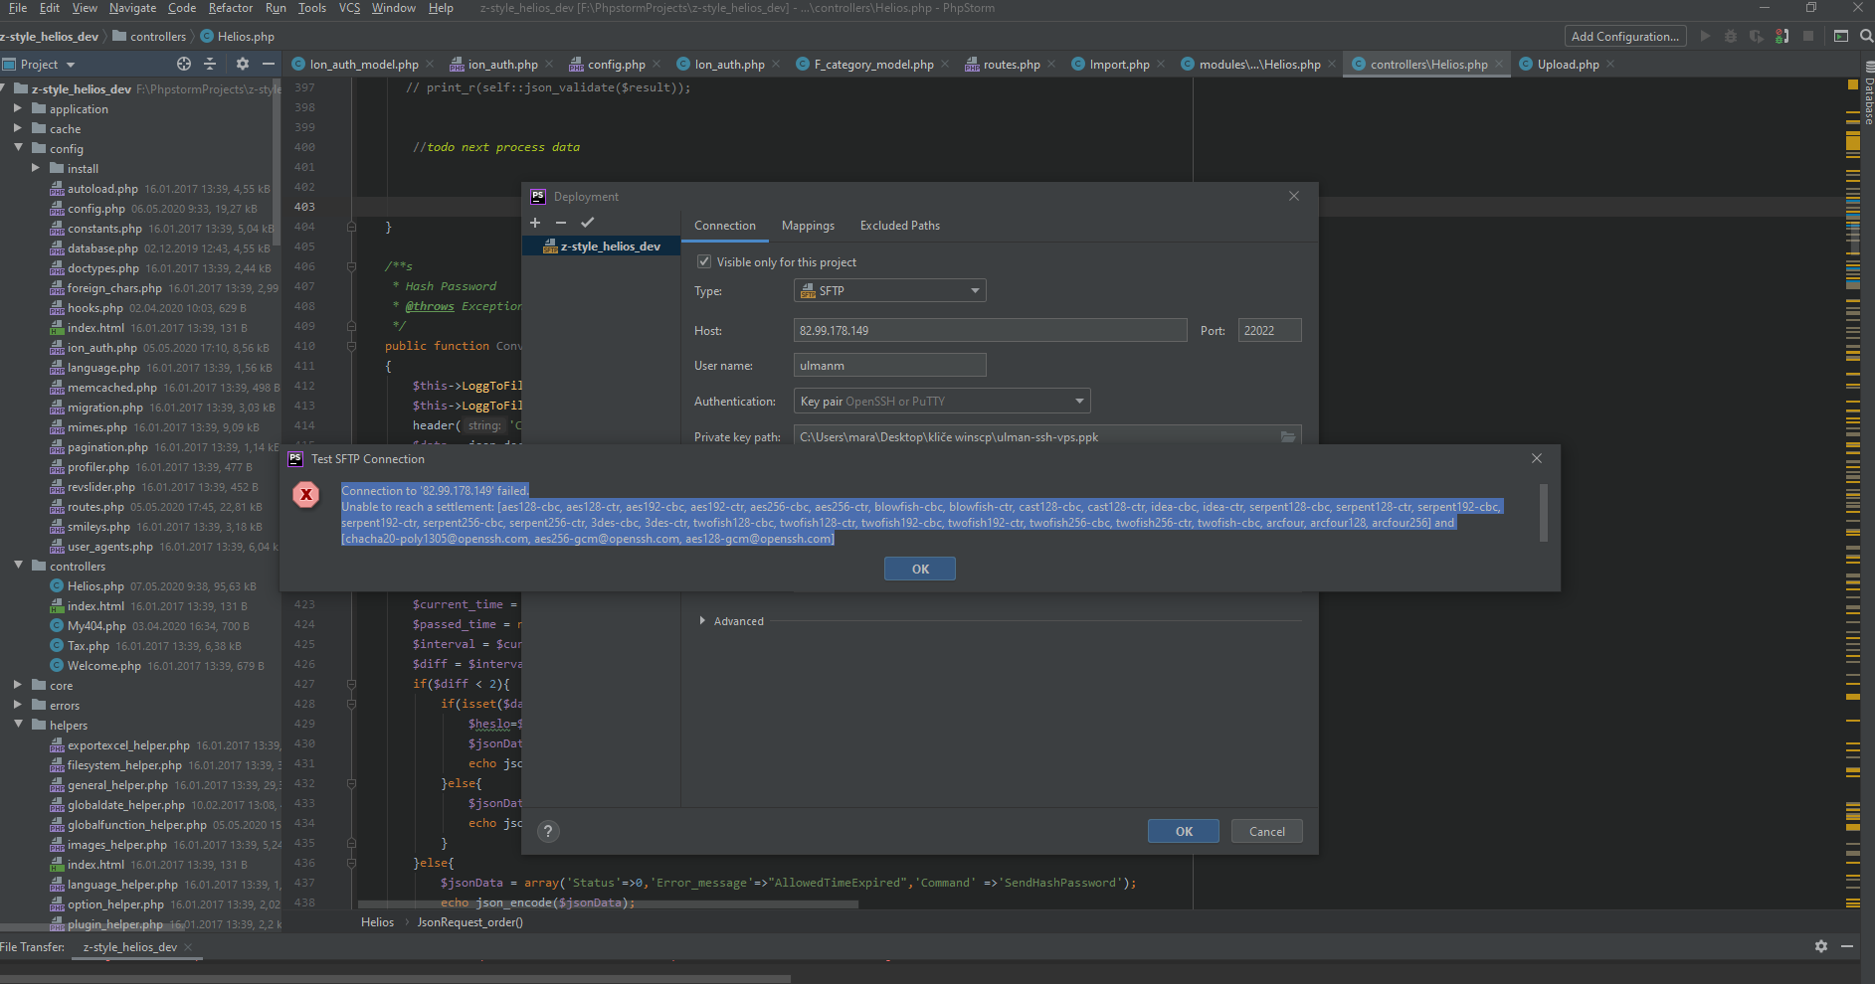Open File Transfer panel settings gear

tap(1821, 947)
